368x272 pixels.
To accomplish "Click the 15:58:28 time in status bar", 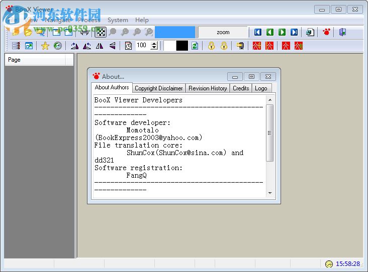I will point(348,264).
